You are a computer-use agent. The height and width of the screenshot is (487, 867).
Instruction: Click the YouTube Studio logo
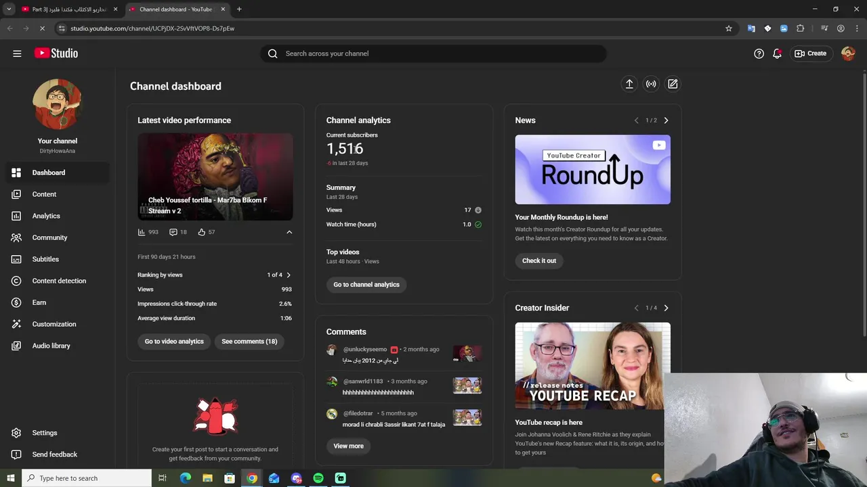56,53
